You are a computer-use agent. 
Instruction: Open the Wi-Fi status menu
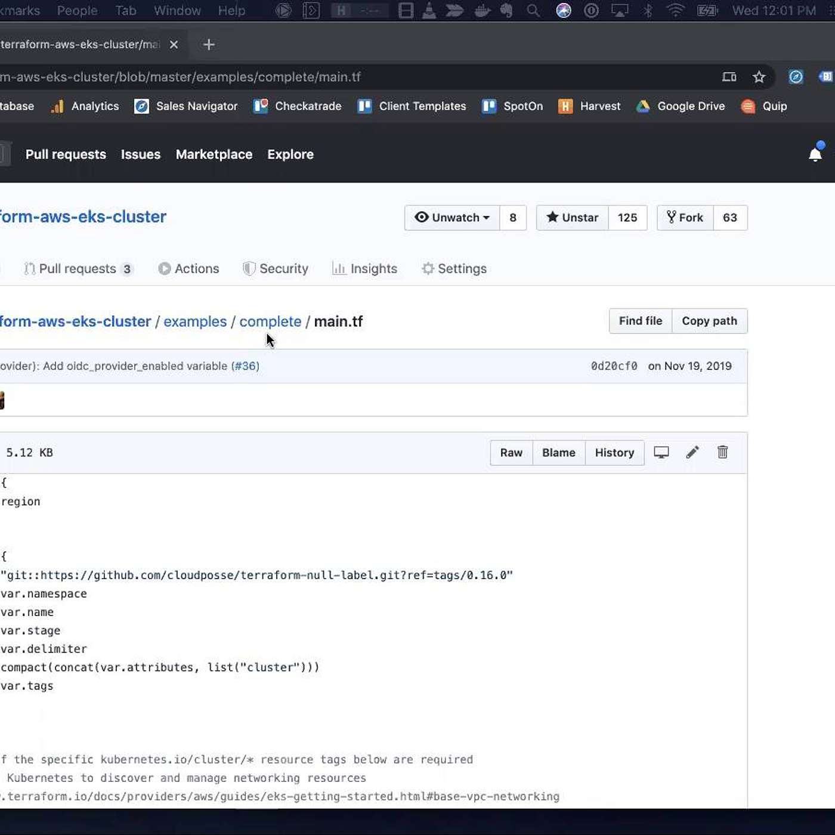point(675,11)
